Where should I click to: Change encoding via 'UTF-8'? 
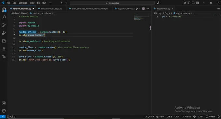[169, 117]
